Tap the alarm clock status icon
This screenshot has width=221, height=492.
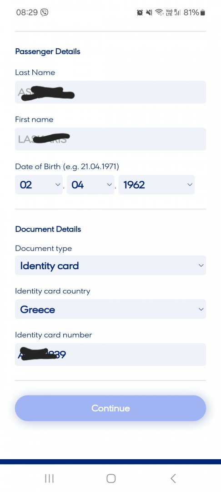[140, 13]
